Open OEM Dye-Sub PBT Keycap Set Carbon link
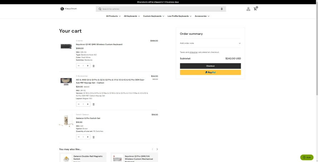 click(x=110, y=81)
